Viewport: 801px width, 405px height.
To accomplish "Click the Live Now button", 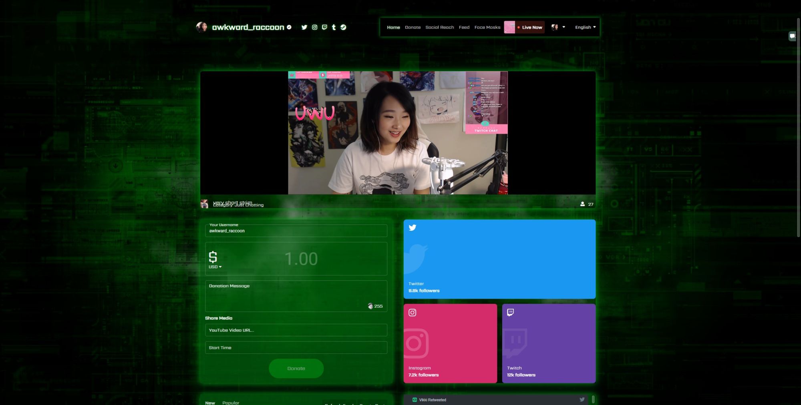I will point(529,27).
